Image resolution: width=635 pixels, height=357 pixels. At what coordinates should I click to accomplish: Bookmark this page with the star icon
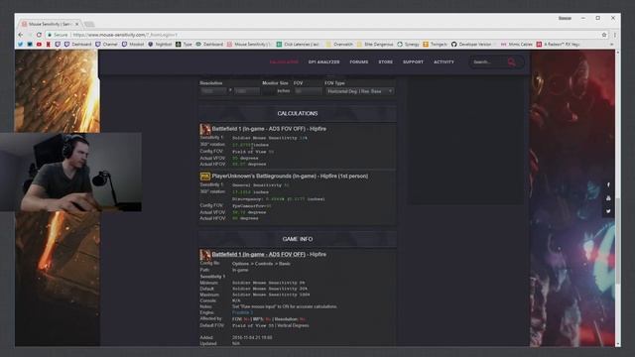click(604, 35)
